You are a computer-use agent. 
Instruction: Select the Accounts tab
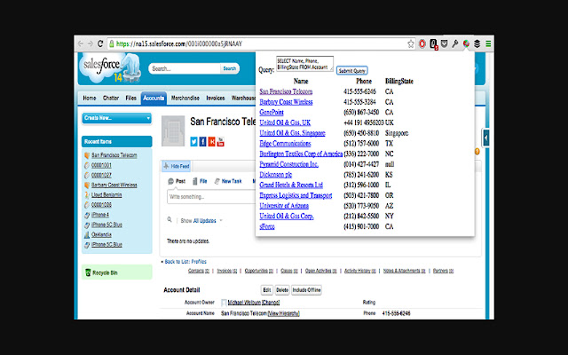coord(154,98)
